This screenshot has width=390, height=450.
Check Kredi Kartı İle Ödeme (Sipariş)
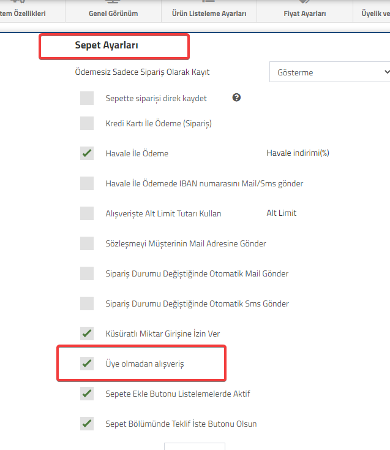[x=87, y=123]
